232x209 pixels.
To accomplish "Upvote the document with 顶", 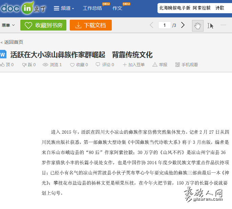I will pyautogui.click(x=7, y=65).
